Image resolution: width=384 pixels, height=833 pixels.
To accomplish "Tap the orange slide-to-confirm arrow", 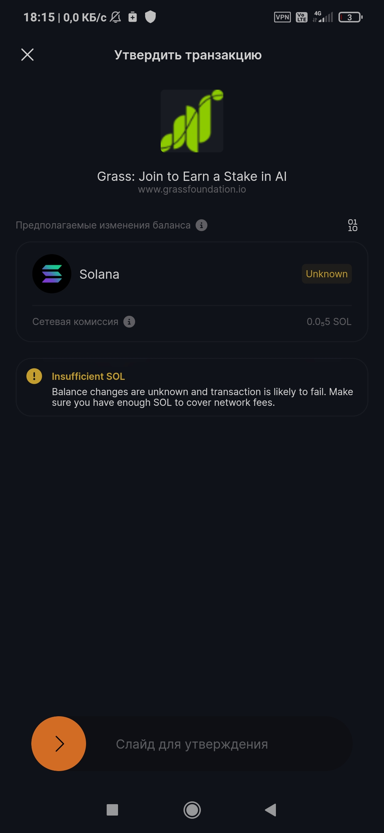I will (x=59, y=744).
